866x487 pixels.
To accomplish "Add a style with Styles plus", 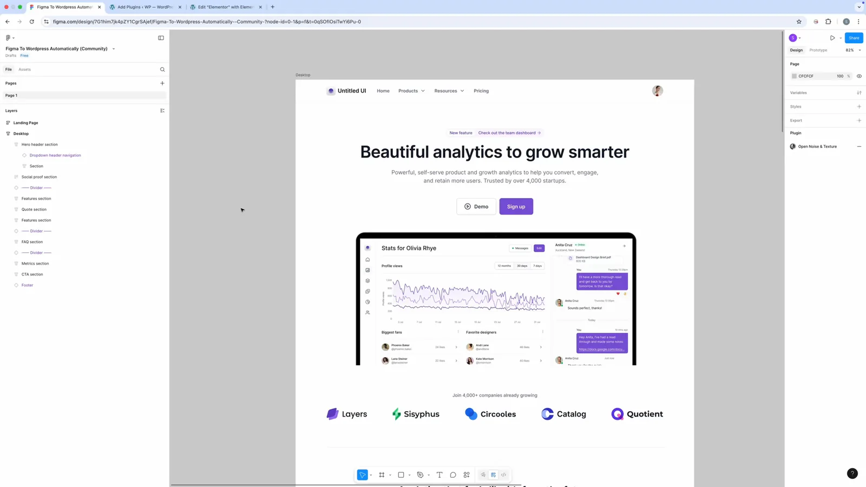I will [x=859, y=107].
